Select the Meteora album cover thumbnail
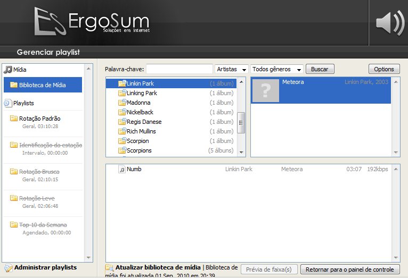Screen dimensions: 408x278 (266, 90)
